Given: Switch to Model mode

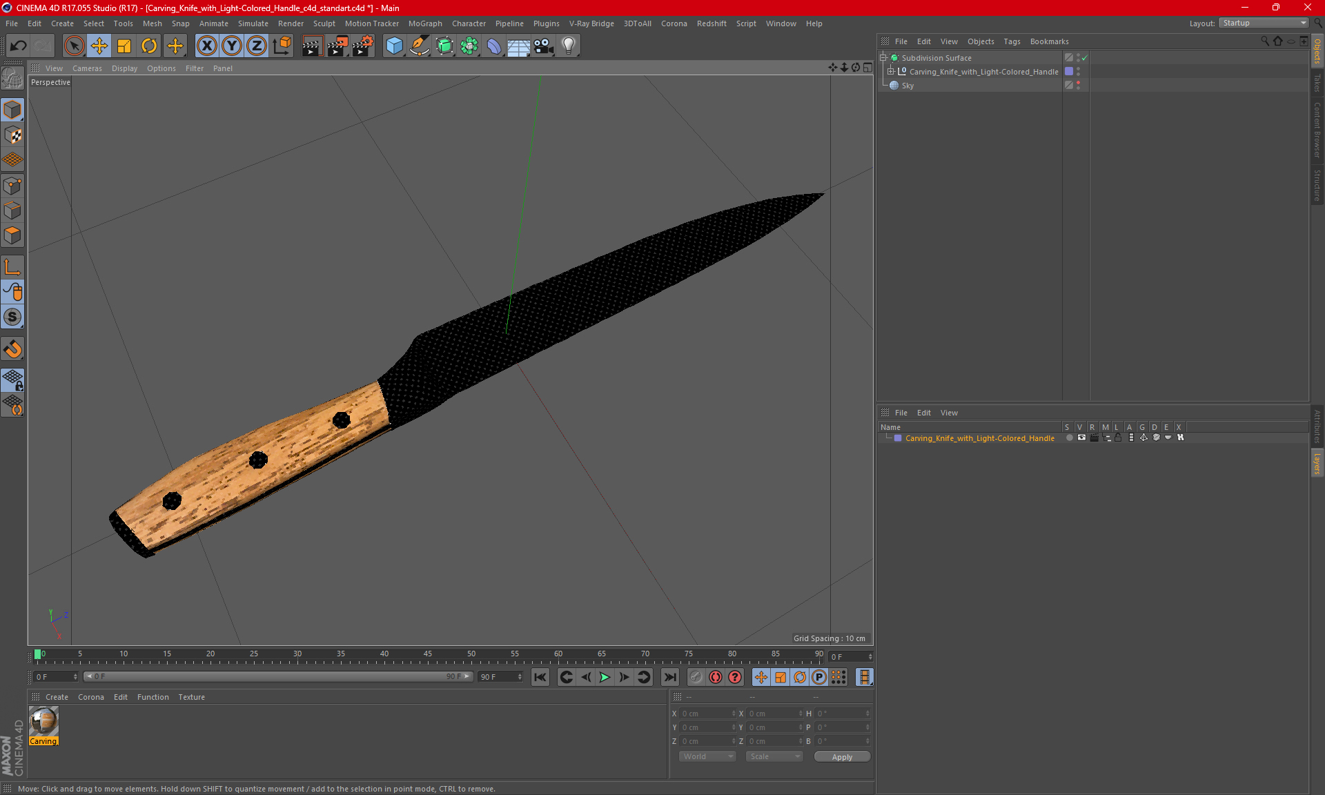Looking at the screenshot, I should 12,110.
